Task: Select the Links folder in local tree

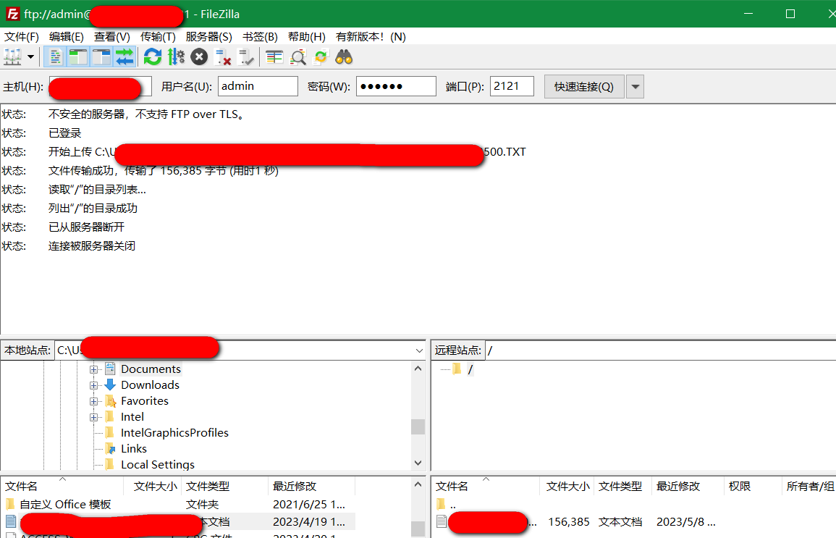Action: (x=134, y=449)
